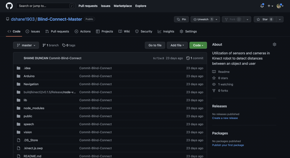Click Create a new release link
Image resolution: width=290 pixels, height=158 pixels.
pos(225,118)
